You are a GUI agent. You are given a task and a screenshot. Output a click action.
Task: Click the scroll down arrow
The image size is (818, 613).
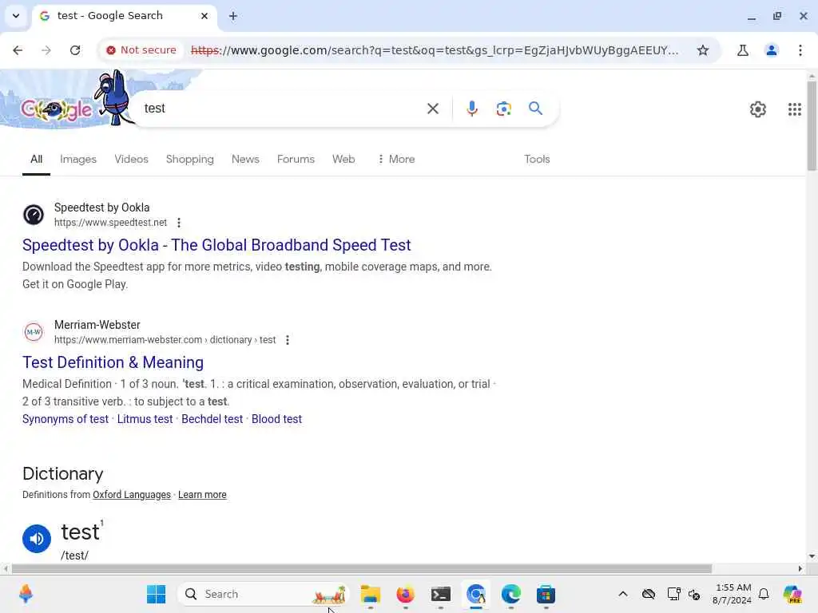click(x=812, y=556)
